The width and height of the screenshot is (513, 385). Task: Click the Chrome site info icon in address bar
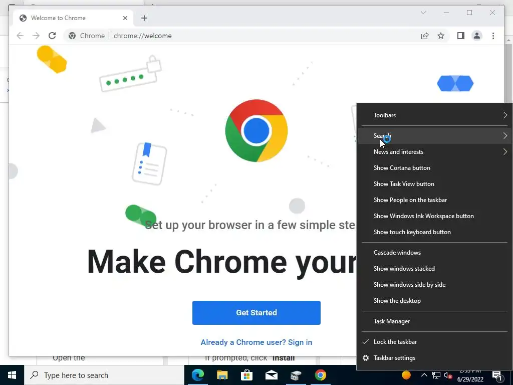[x=72, y=36]
